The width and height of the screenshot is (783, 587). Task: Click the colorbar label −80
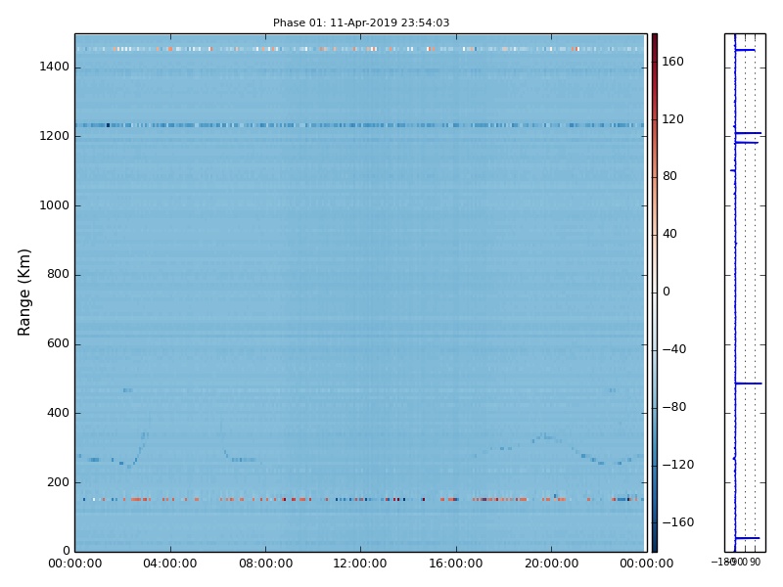pyautogui.click(x=674, y=407)
